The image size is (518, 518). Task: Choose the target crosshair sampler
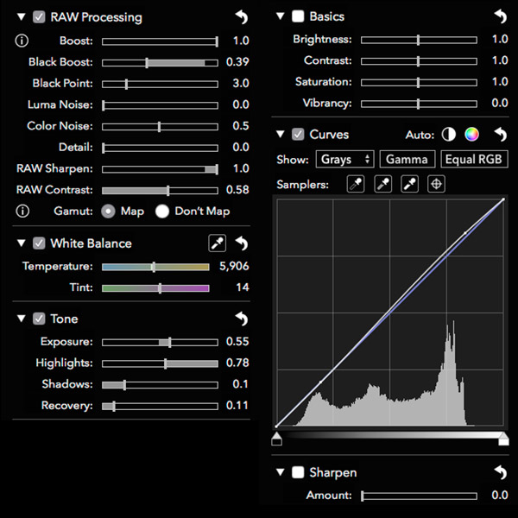436,184
